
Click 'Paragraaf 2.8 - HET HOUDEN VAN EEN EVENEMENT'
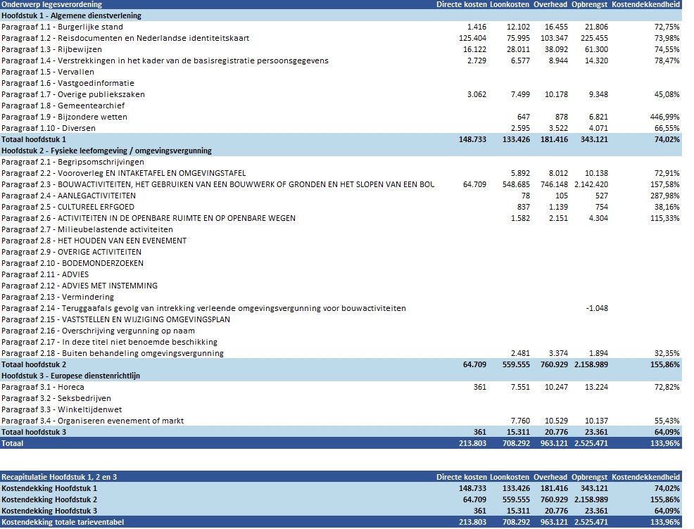tap(94, 241)
